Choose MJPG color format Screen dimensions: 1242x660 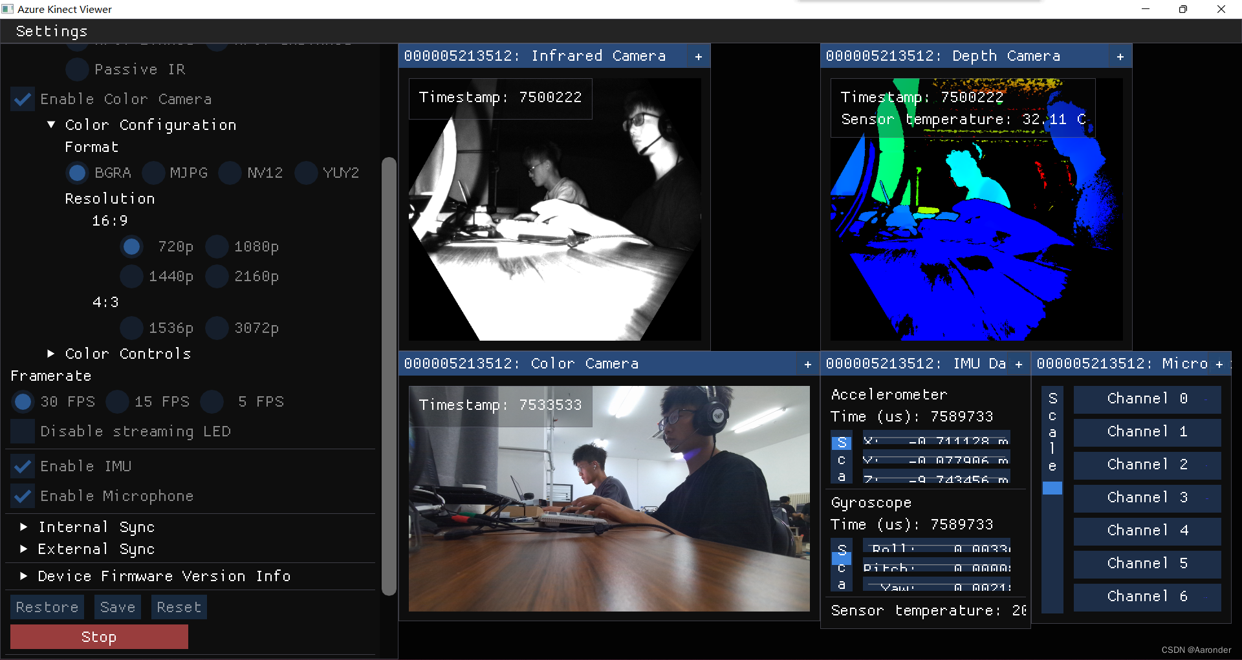click(153, 173)
